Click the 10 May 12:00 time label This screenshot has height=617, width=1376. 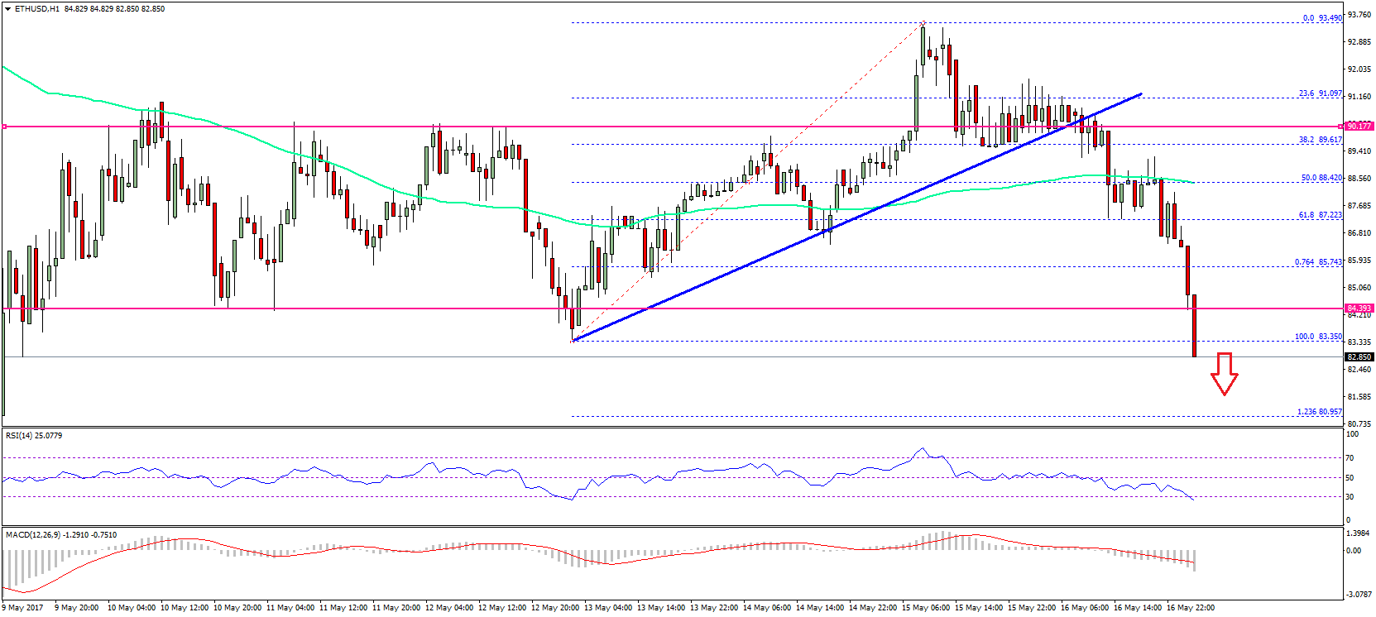(x=185, y=608)
